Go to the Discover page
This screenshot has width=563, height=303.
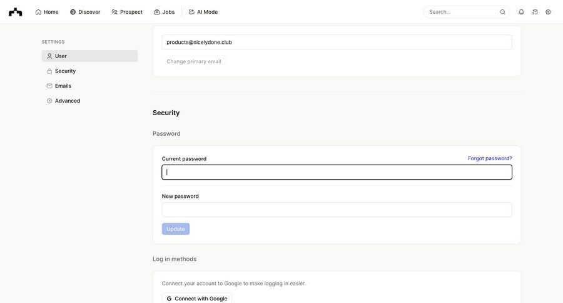click(x=85, y=12)
